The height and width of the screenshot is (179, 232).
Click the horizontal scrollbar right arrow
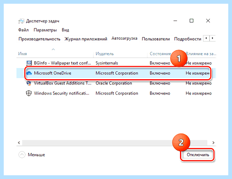coord(213,143)
